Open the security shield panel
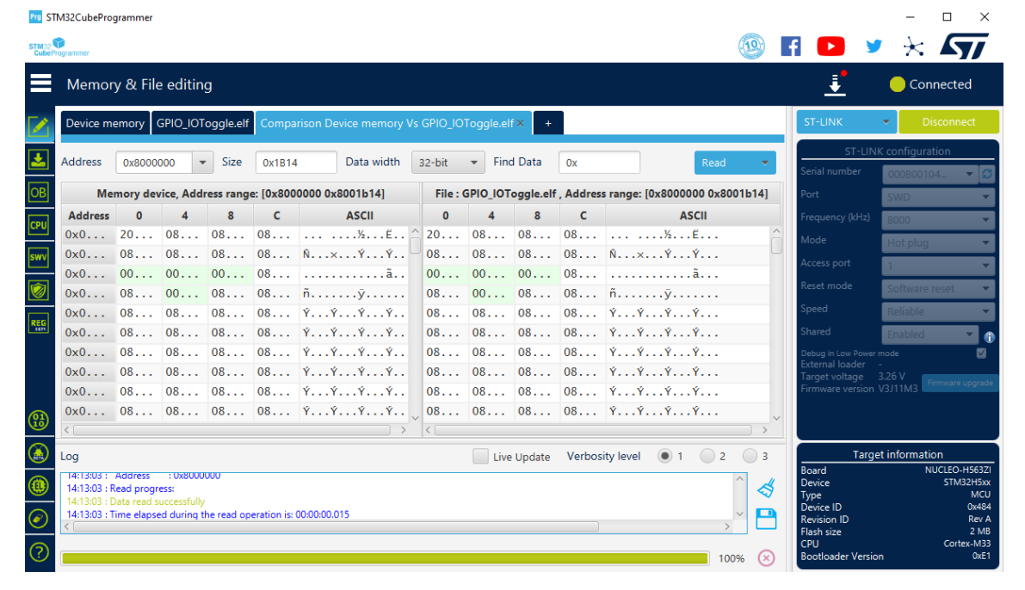This screenshot has width=1025, height=590. (39, 290)
